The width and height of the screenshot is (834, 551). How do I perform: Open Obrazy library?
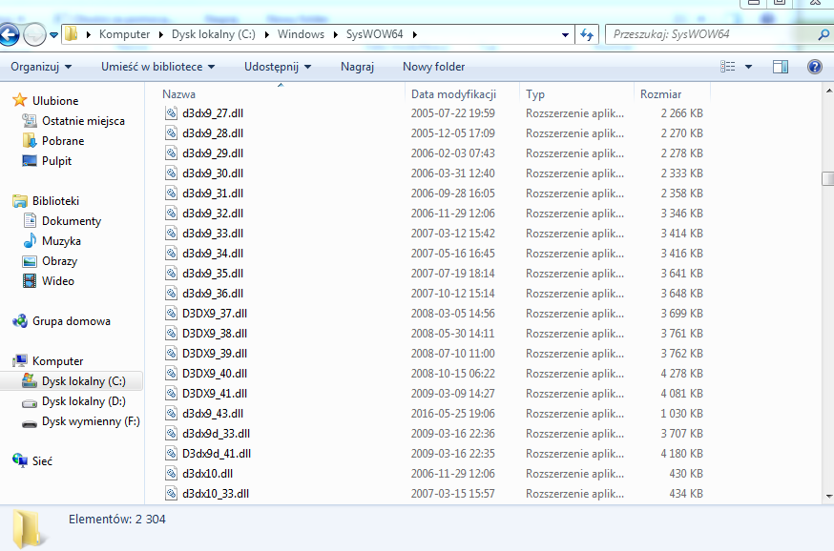[x=59, y=261]
